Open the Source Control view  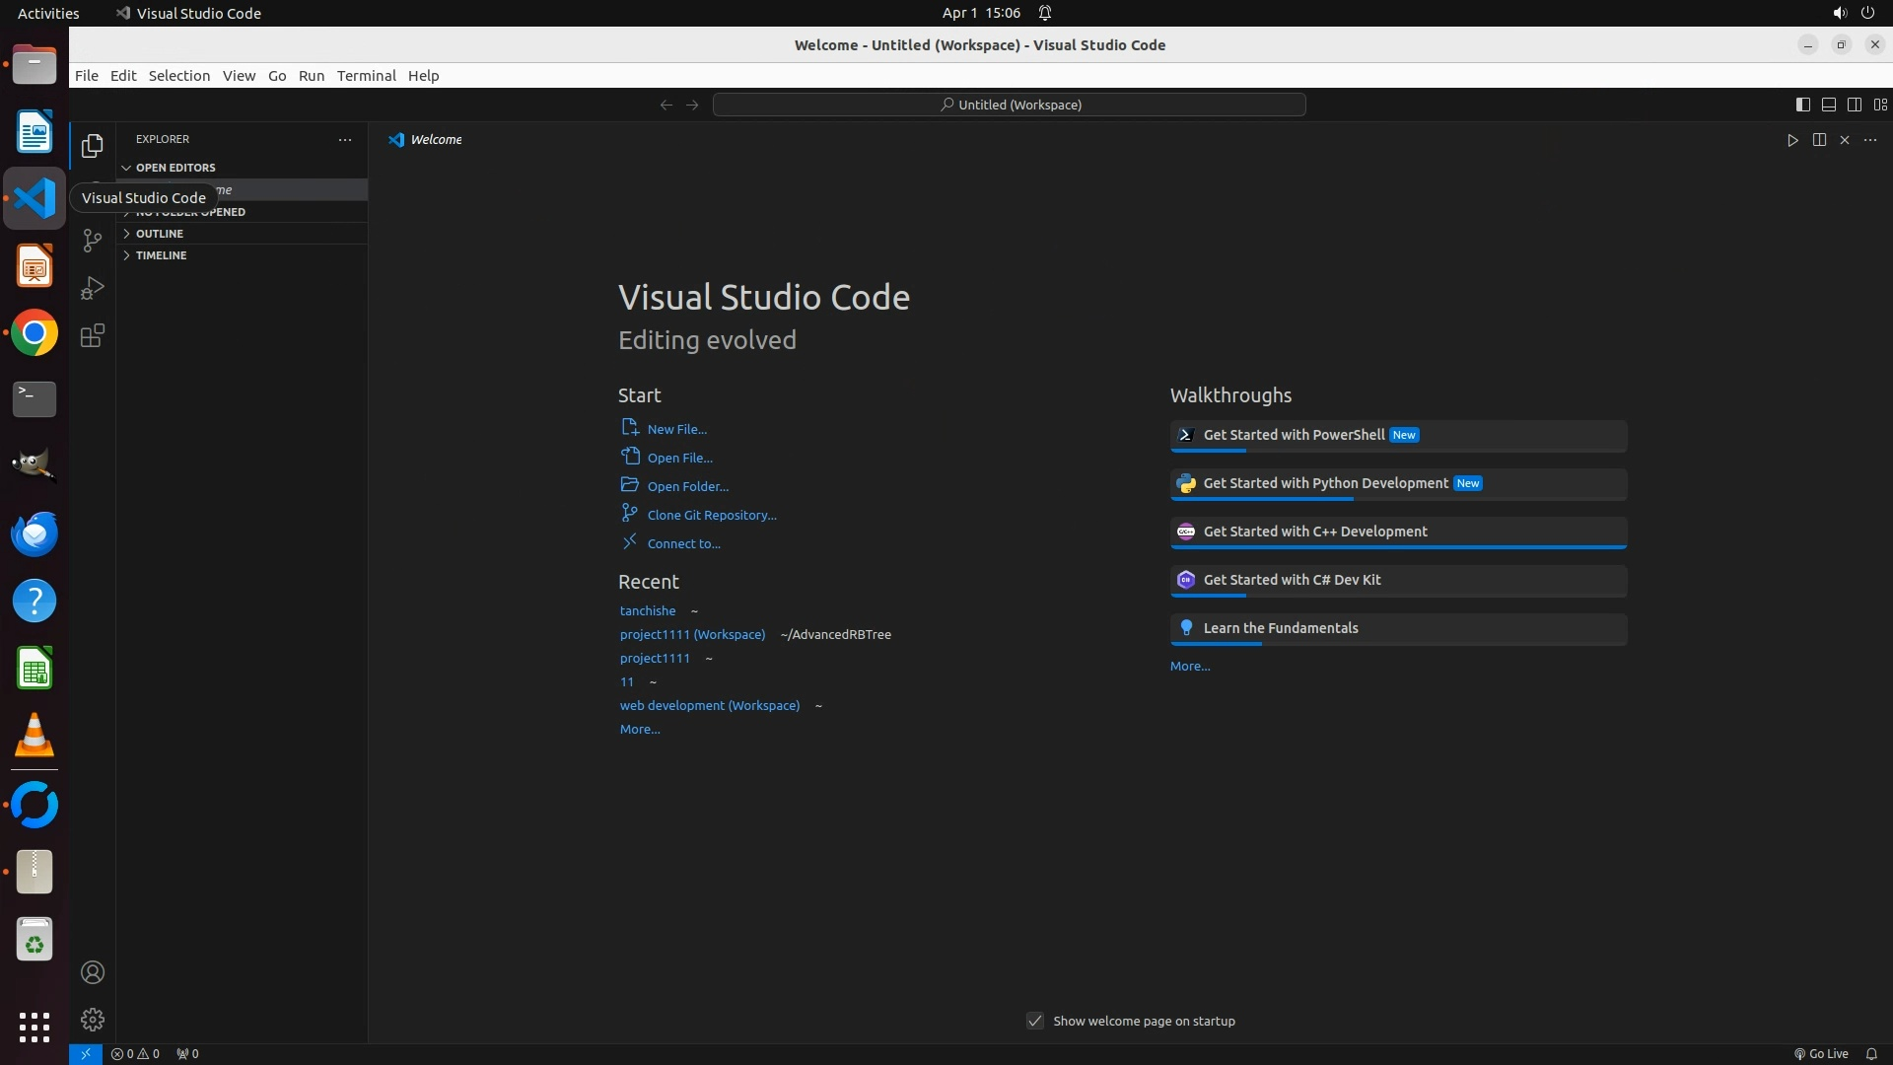coord(93,241)
